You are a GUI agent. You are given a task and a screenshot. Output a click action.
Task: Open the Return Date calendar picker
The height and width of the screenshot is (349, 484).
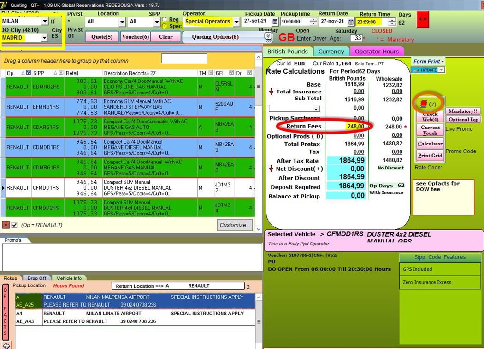(351, 22)
